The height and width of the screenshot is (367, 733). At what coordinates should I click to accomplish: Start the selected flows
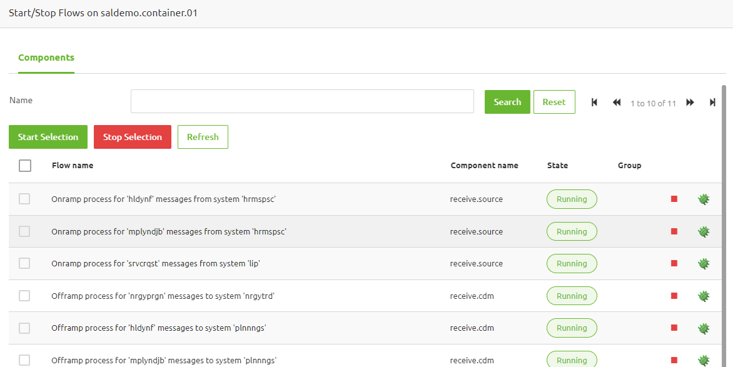click(48, 136)
